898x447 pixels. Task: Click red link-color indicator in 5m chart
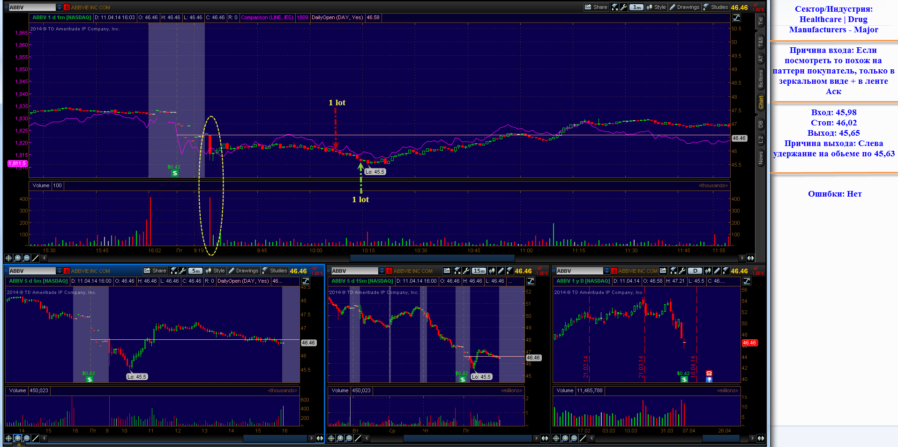pyautogui.click(x=67, y=271)
